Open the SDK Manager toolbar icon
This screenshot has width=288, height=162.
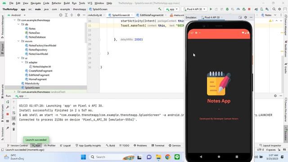(267, 9)
